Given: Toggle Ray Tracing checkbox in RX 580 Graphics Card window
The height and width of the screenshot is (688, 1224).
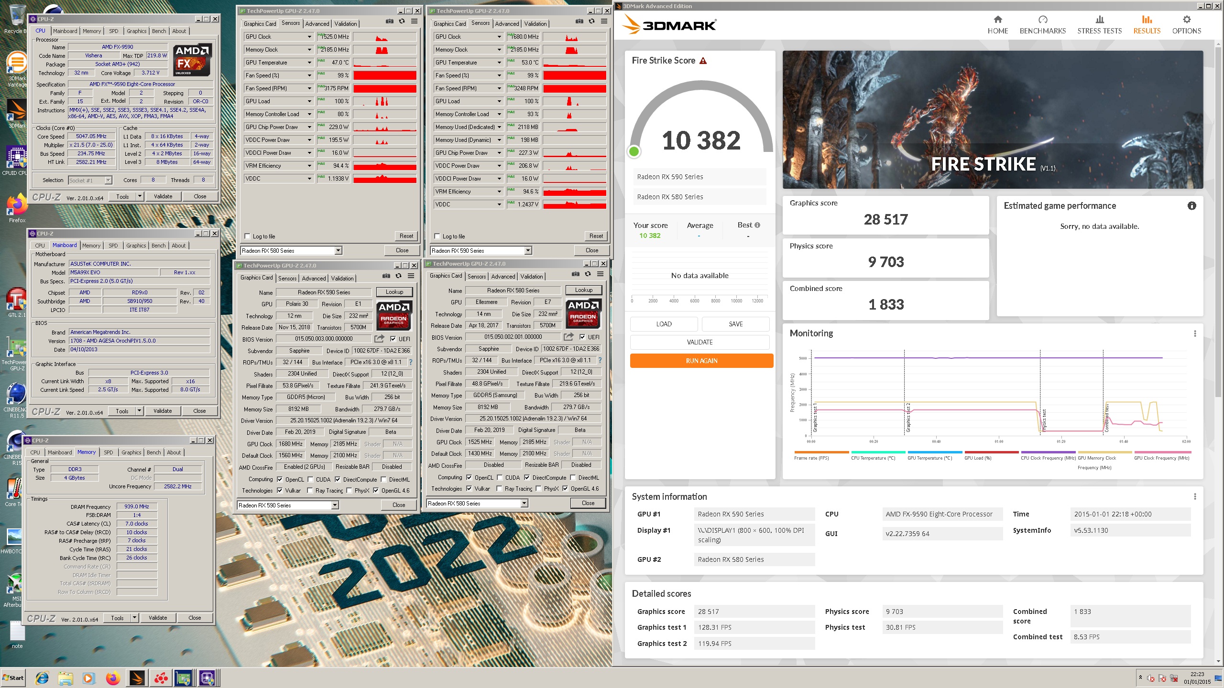Looking at the screenshot, I should (500, 488).
